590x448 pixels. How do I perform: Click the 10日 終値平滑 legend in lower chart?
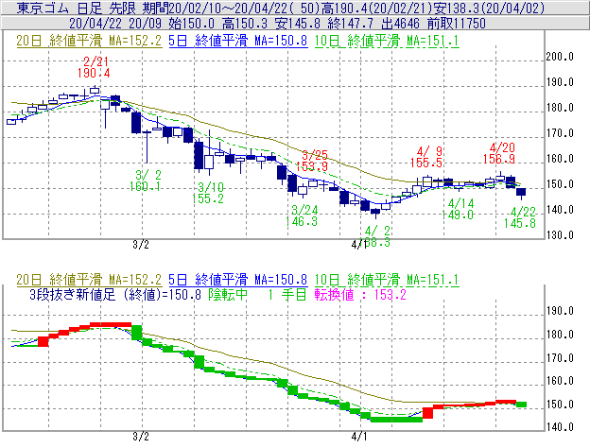tap(387, 280)
